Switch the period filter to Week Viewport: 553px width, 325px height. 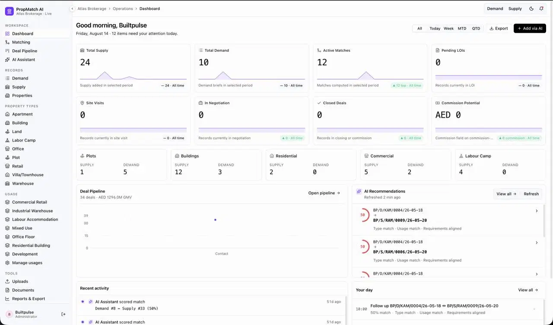(x=449, y=28)
